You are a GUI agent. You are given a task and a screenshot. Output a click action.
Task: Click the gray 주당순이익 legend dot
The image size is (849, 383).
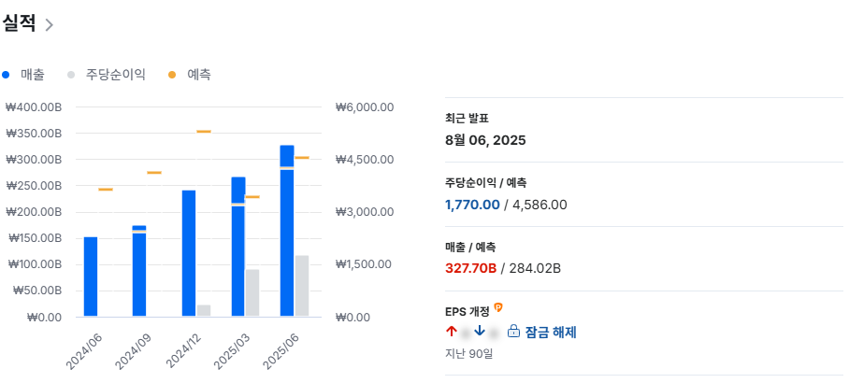pyautogui.click(x=71, y=74)
